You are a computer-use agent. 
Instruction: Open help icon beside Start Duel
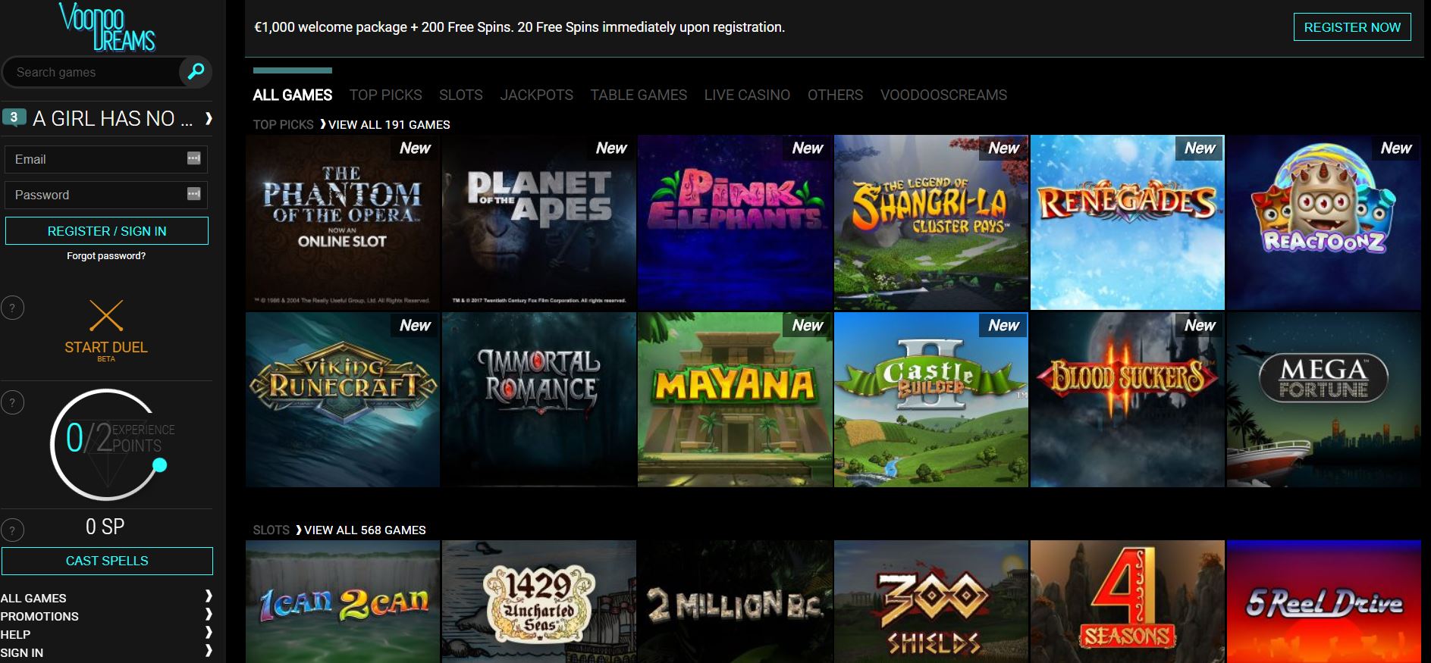(x=12, y=308)
